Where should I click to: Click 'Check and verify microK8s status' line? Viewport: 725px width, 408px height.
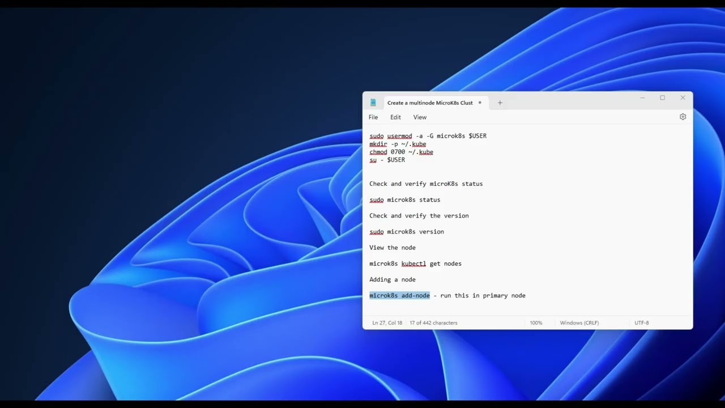coord(426,184)
